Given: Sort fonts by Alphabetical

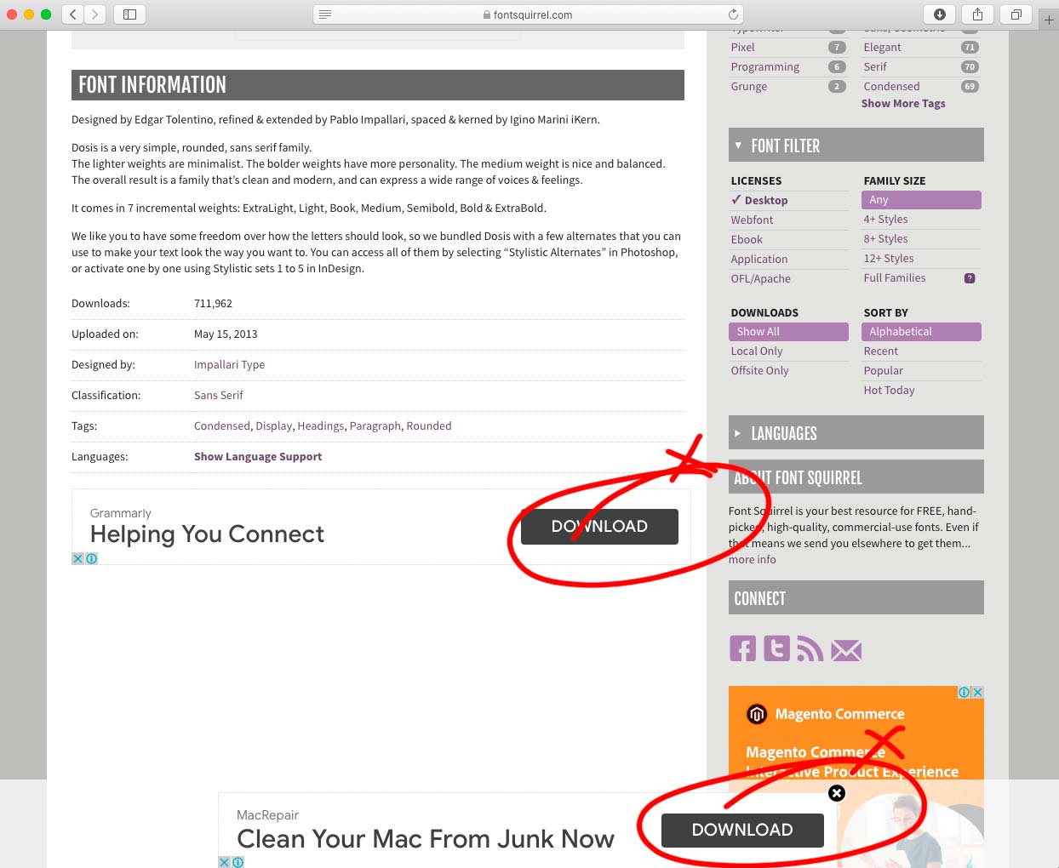Looking at the screenshot, I should [x=921, y=332].
